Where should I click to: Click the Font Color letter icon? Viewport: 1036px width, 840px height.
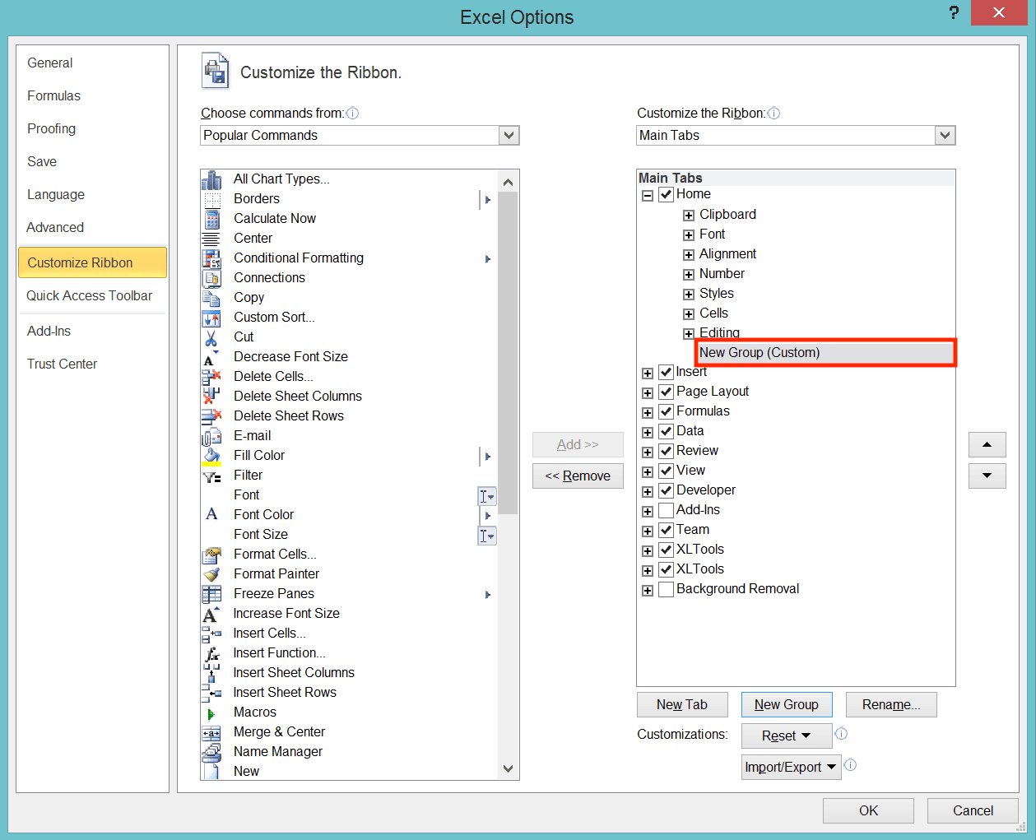[x=211, y=515]
